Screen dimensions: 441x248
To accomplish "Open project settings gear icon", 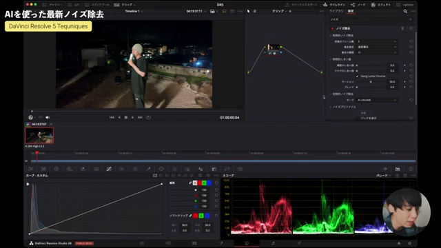I will click(x=409, y=243).
